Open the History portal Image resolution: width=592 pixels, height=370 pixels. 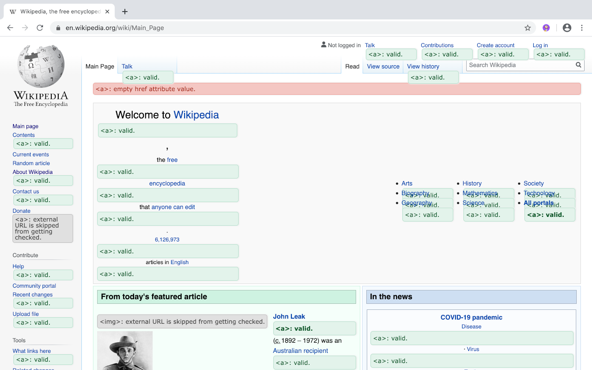coord(472,184)
